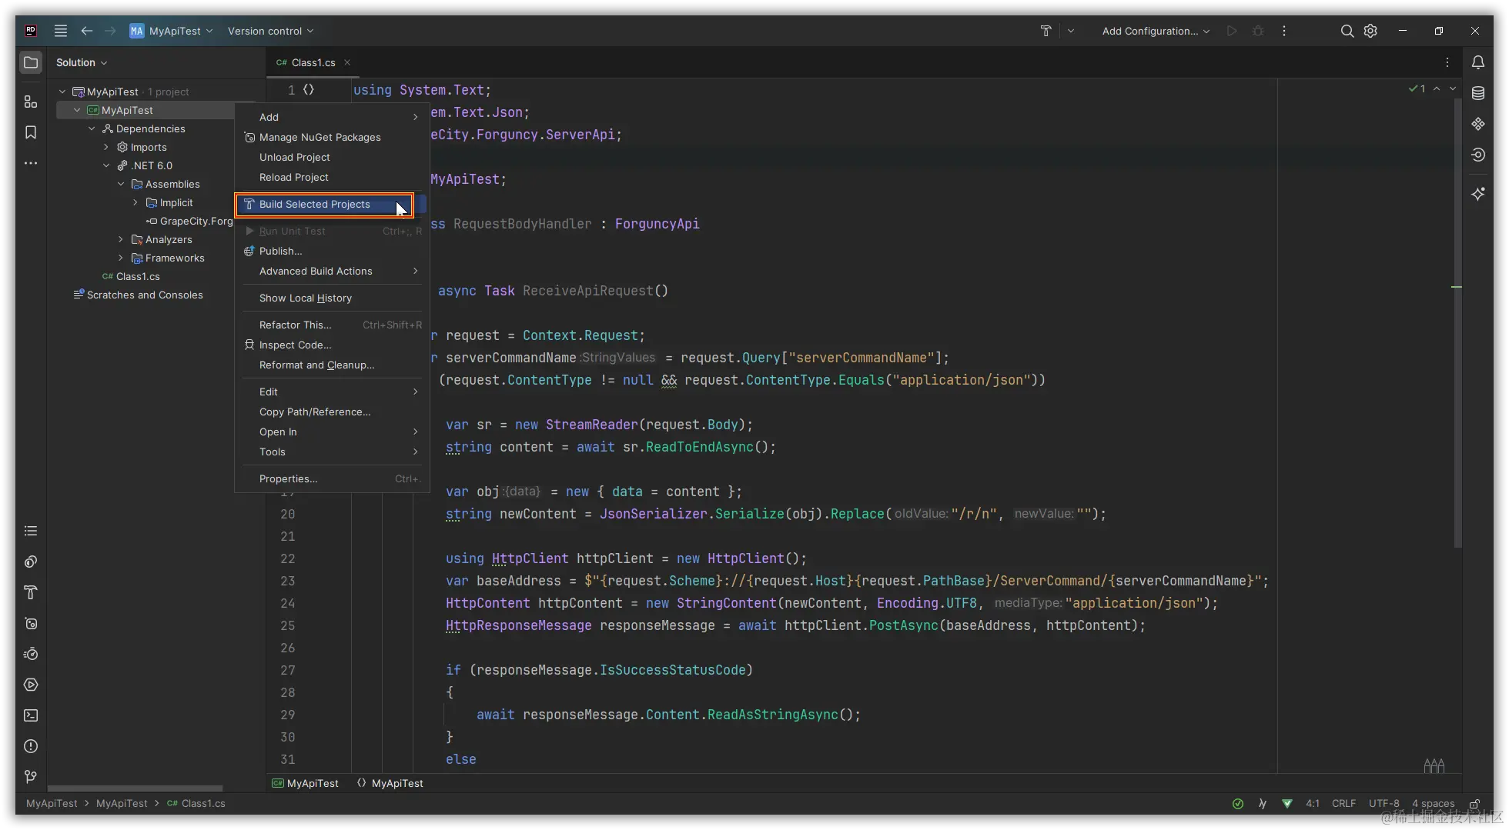
Task: Open the Build tool window hammer in left sidebar
Action: click(31, 592)
